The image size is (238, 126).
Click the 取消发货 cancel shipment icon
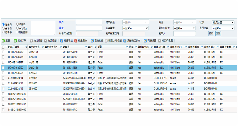(92, 41)
